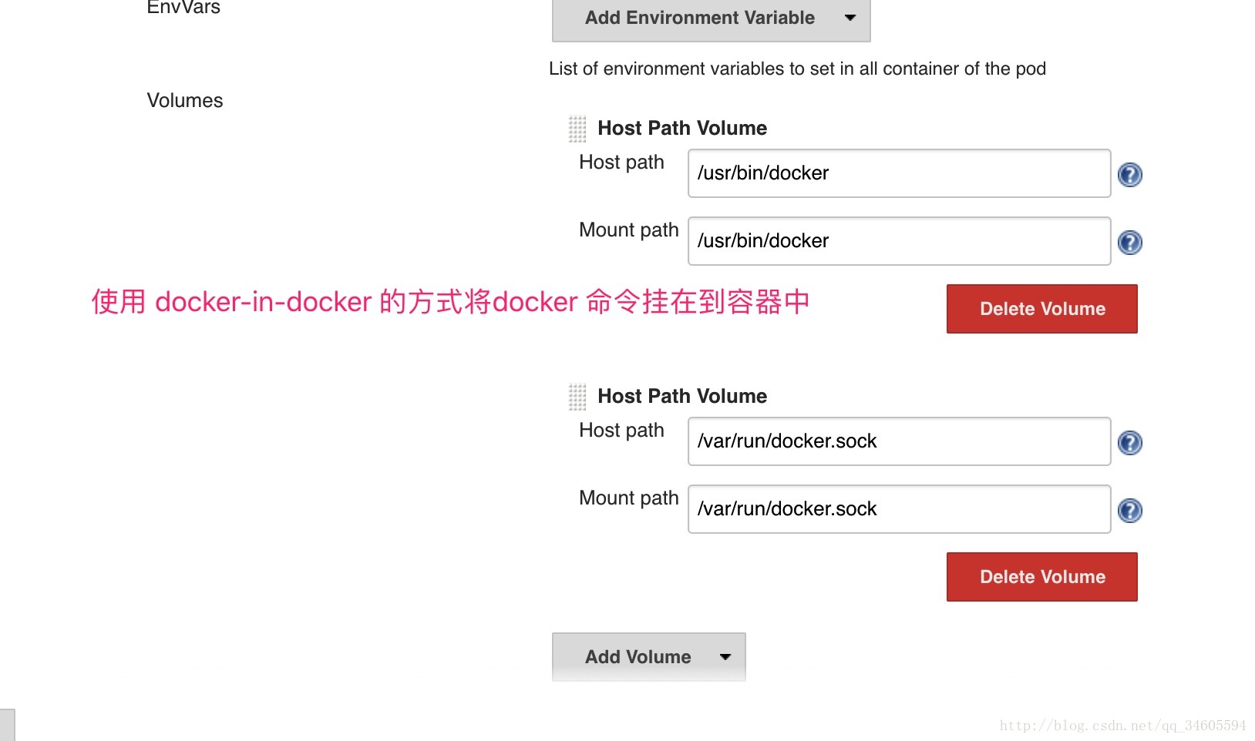The height and width of the screenshot is (741, 1255).
Task: Open help for /var/run/docker.sock Mount path
Action: [x=1129, y=511]
